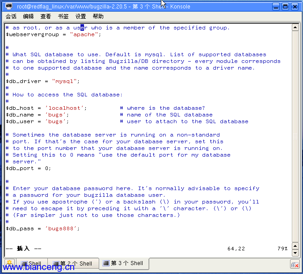The image size is (303, 274).
Task: Click the -- 插入 -- mode indicator
Action: 23,249
